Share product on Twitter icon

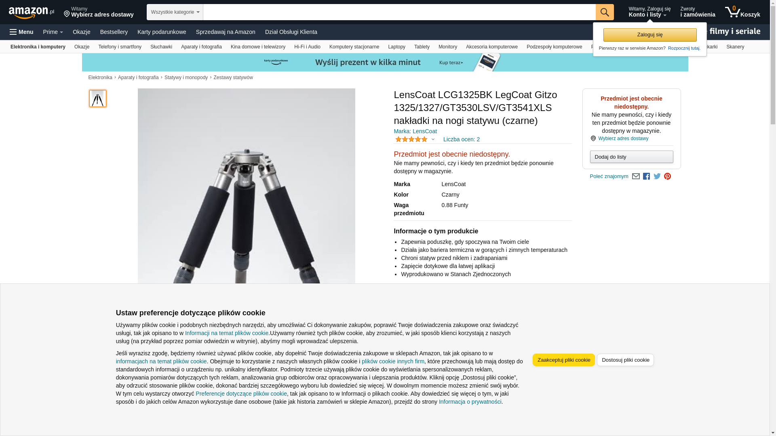tap(657, 176)
